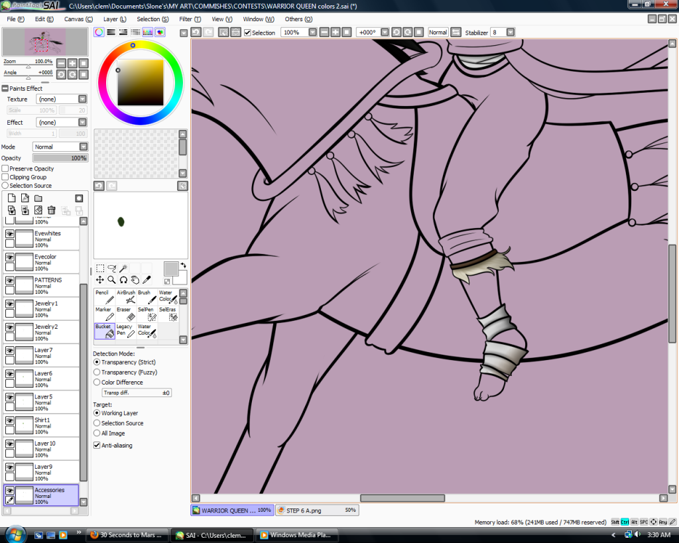Click the navigator thumbnail preview
The image size is (679, 543).
coord(45,42)
